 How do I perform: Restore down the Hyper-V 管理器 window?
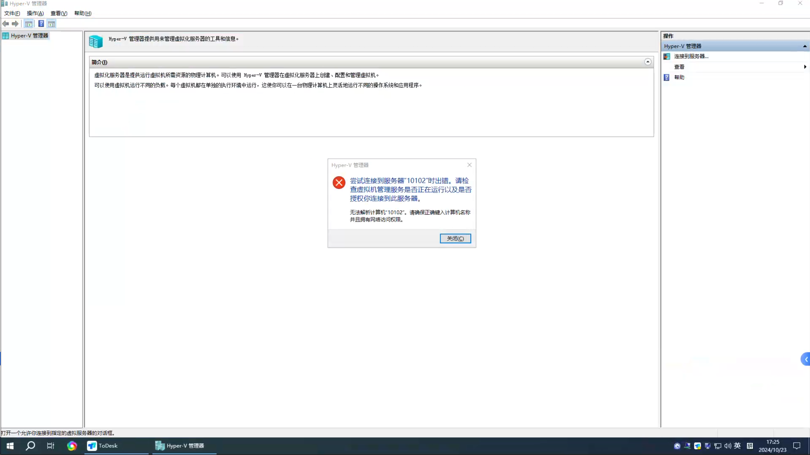click(x=780, y=3)
